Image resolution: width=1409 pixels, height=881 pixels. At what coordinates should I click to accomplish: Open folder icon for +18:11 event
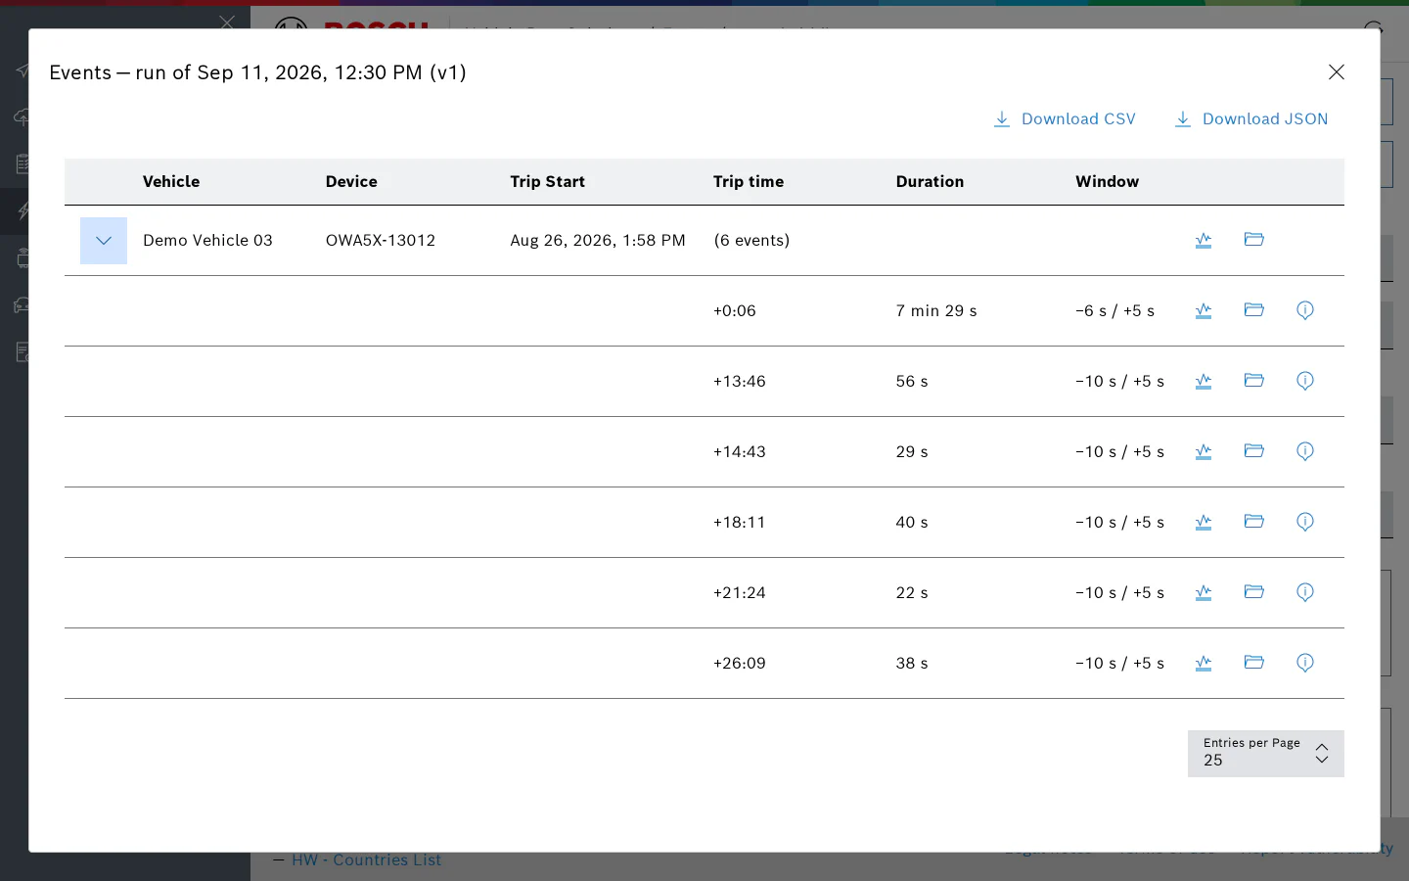(x=1254, y=522)
